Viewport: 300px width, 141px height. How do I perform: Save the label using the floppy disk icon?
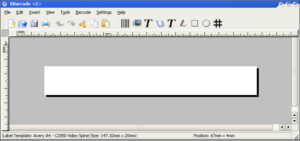34,23
